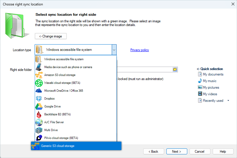Select Backblaze B2 (BETA) option
The height and width of the screenshot is (158, 237).
(76, 114)
